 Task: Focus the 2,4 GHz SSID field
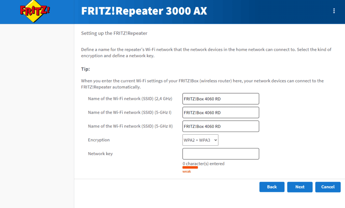221,99
